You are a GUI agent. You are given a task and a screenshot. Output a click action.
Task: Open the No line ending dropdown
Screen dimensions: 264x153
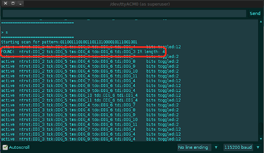coord(198,147)
